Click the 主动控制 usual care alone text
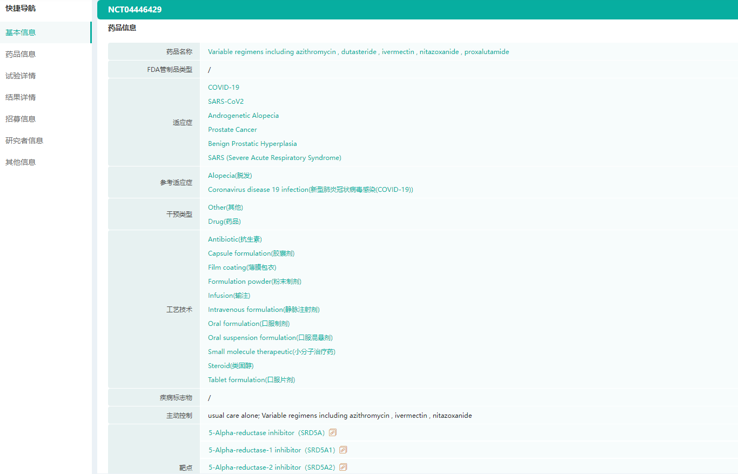 340,416
